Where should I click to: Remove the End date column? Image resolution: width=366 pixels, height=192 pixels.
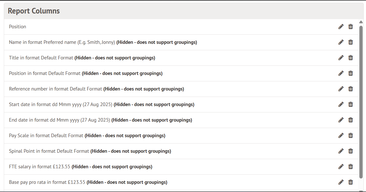pyautogui.click(x=351, y=120)
